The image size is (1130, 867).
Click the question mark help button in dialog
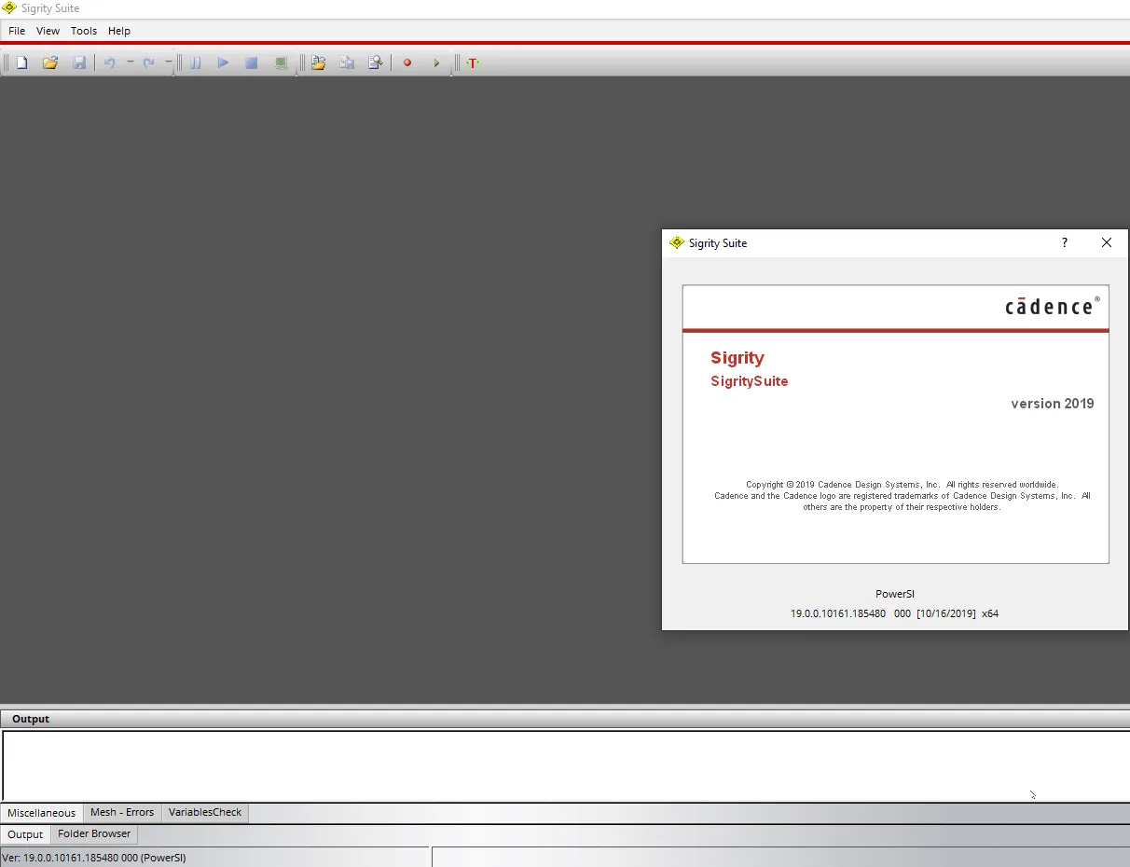click(x=1065, y=242)
